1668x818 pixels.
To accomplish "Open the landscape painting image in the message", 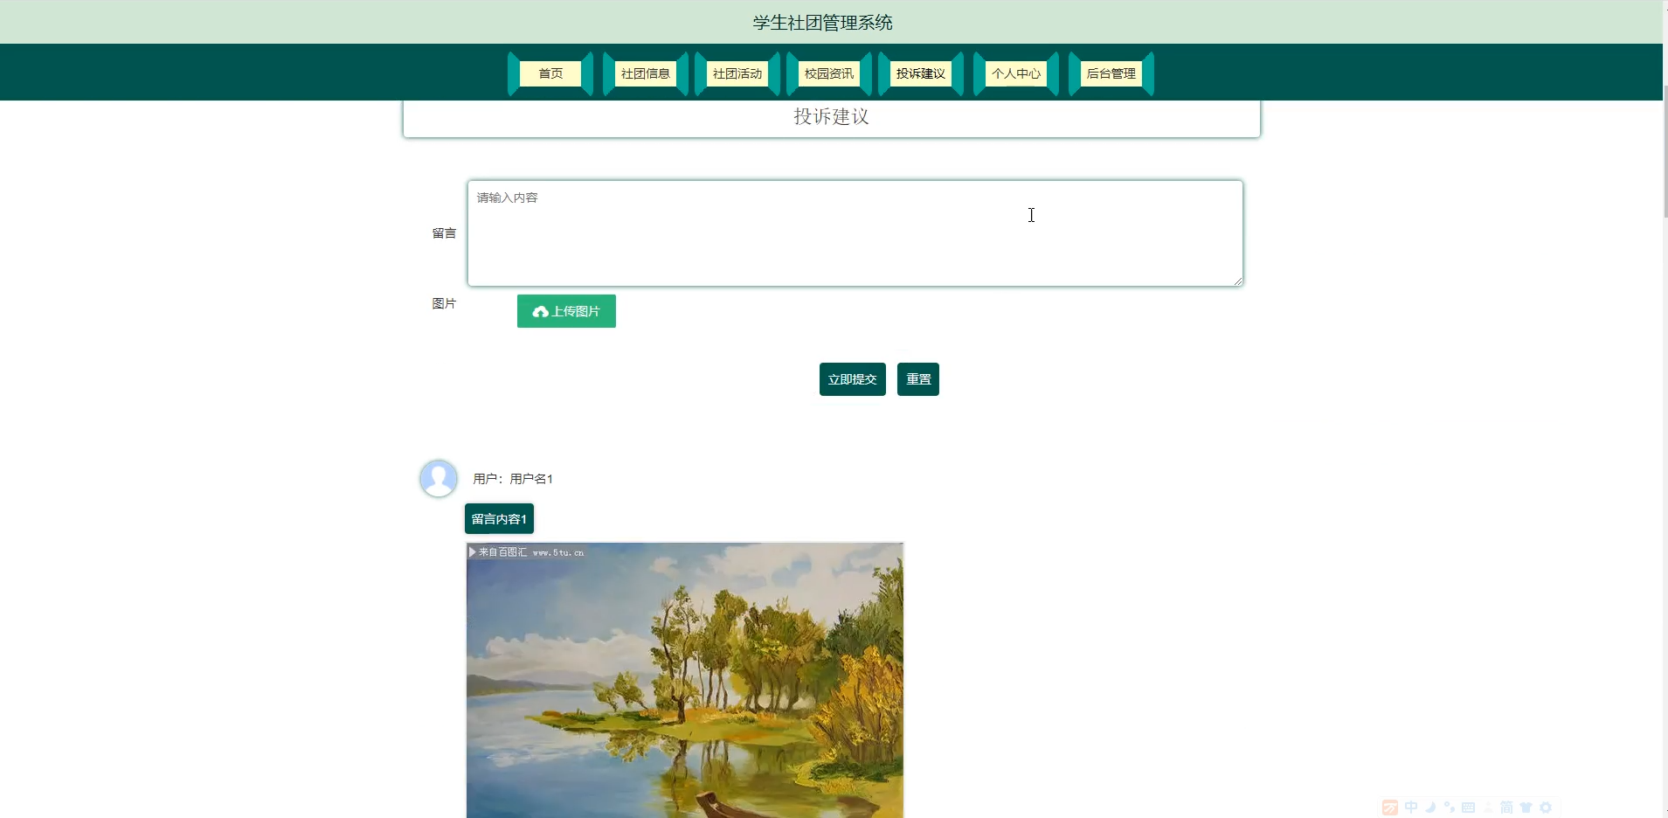I will [x=685, y=680].
